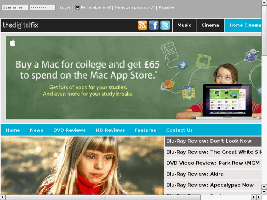This screenshot has height=200, width=267.
Task: Click the horizontal scrollbar left arrow at far left
Action: (3, 197)
